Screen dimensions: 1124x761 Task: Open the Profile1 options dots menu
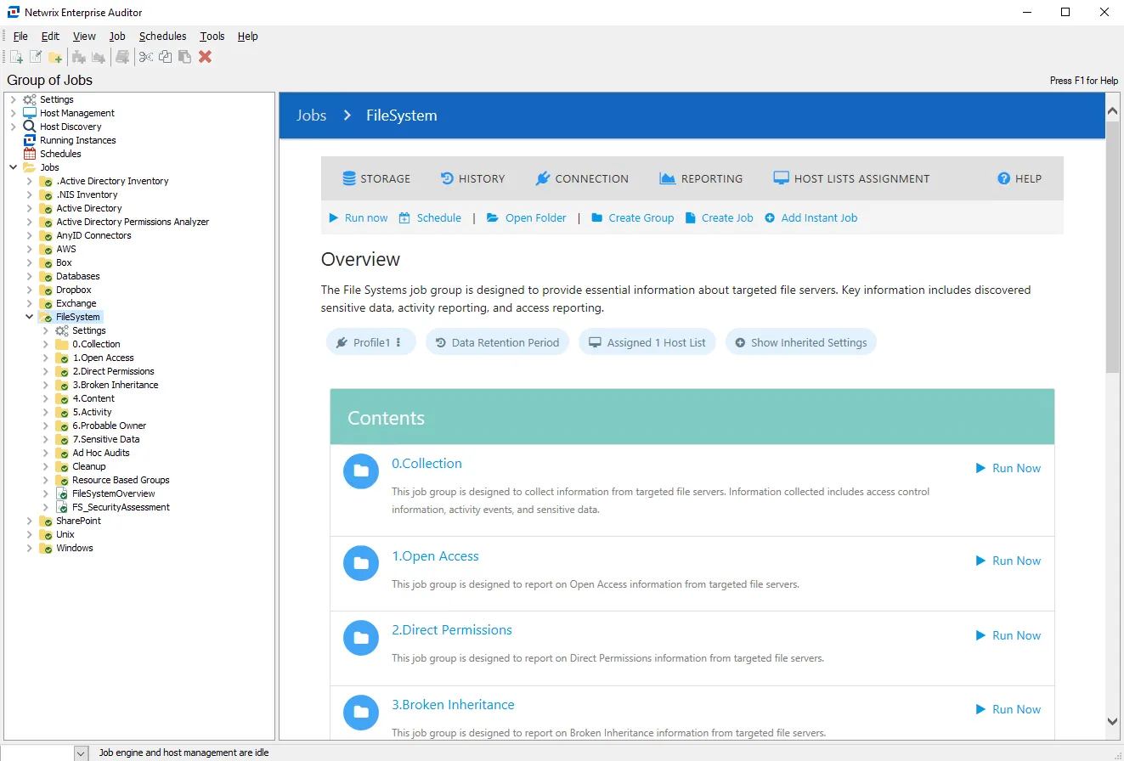[x=398, y=342]
